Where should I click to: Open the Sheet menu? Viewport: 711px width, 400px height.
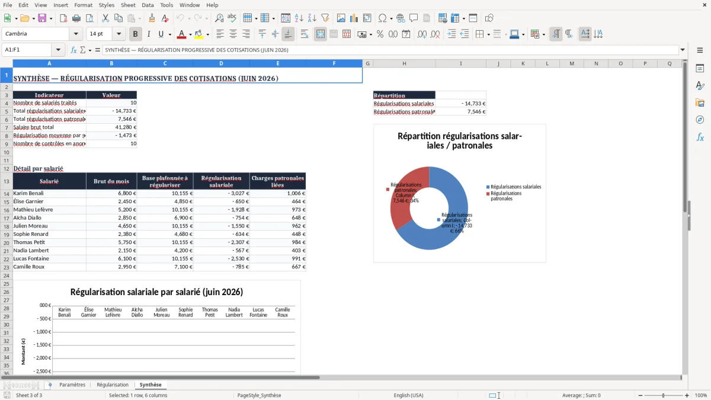click(128, 5)
